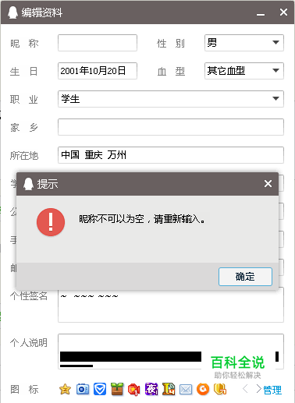Click the QQ penguin icon in 编辑资料 title bar
Screen dimensions: 295x403
click(12, 12)
